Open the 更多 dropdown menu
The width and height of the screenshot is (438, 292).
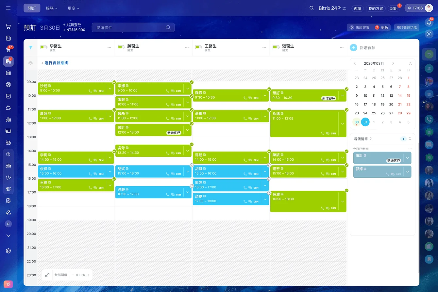tap(73, 8)
